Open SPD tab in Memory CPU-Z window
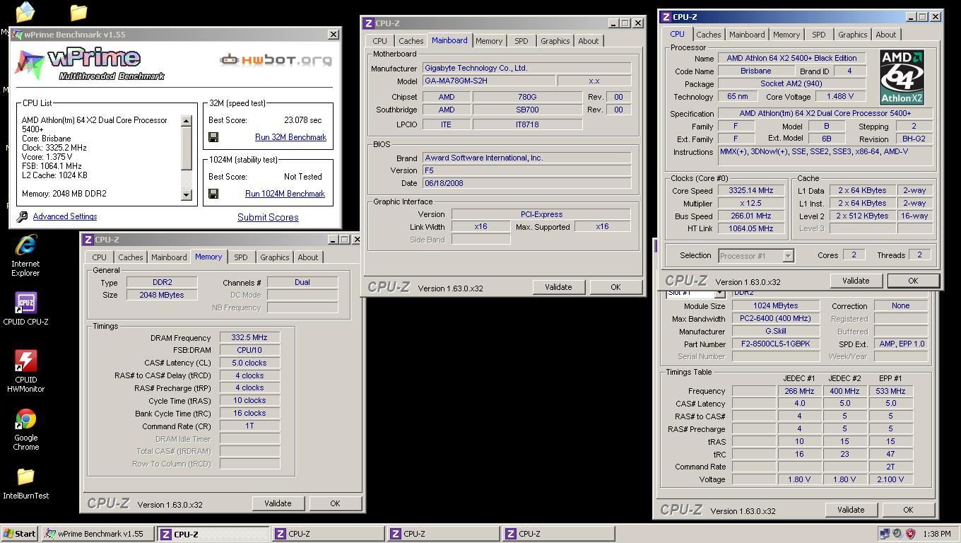This screenshot has height=543, width=961. [240, 257]
